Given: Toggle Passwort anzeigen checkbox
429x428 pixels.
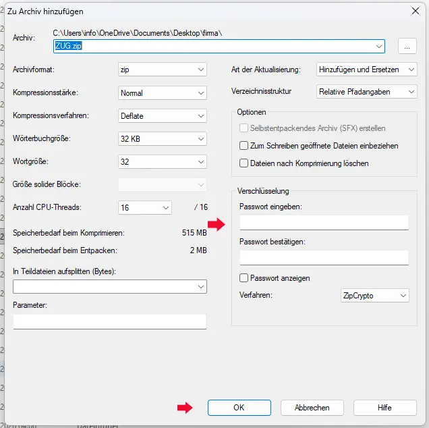Looking at the screenshot, I should (244, 278).
